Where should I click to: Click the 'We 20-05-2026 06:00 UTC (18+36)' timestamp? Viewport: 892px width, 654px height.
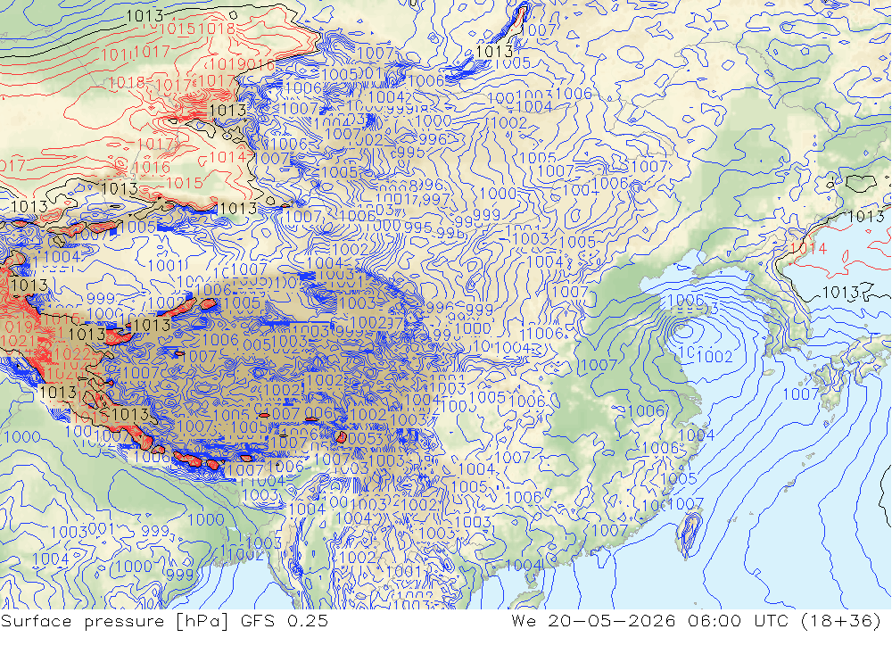pos(696,621)
